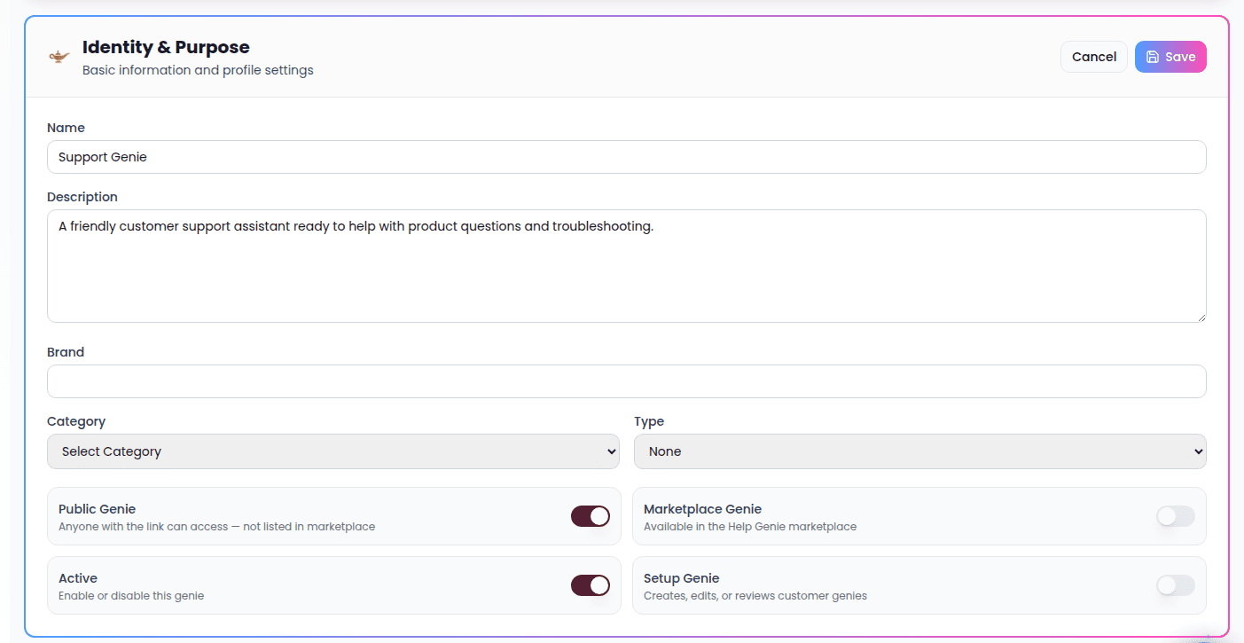Click the Brand field label
The width and height of the screenshot is (1244, 643).
point(66,352)
